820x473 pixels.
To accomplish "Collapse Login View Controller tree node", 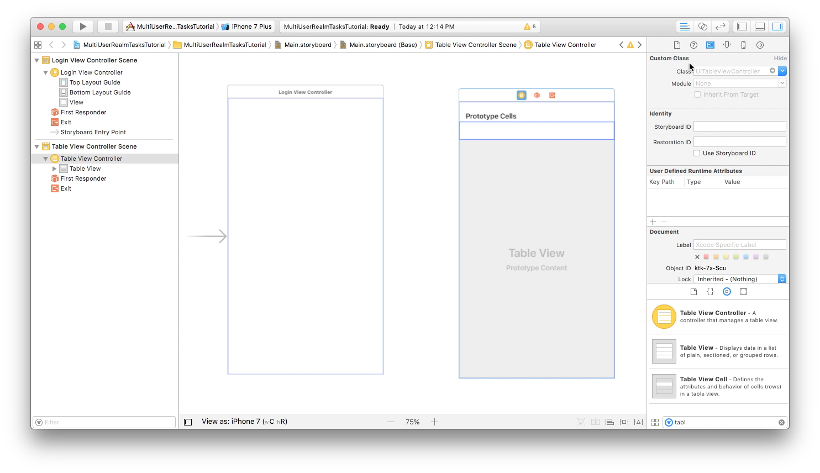I will click(46, 72).
